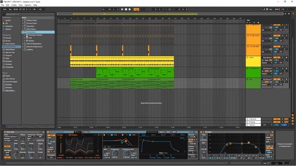Click the MIDI map mode button

click(277, 9)
